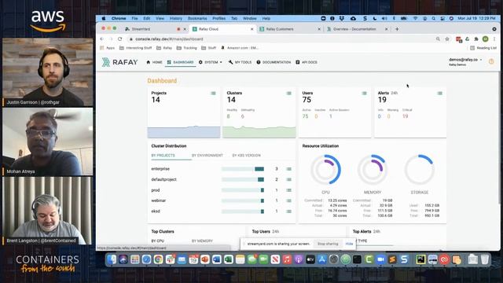Close the Rafay Cloud browser tab
This screenshot has width=503, height=283.
(x=251, y=29)
